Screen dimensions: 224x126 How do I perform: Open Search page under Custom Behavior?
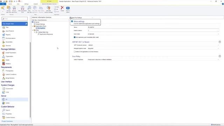pyautogui.click(x=6, y=110)
